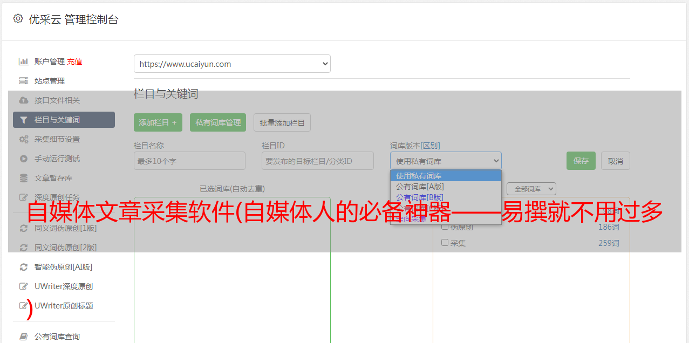The height and width of the screenshot is (343, 689).
Task: Click the 已选词库(自动去重) label
Action: coord(232,189)
